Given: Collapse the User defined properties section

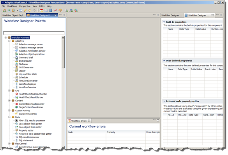Looking at the screenshot, I should [164, 61].
